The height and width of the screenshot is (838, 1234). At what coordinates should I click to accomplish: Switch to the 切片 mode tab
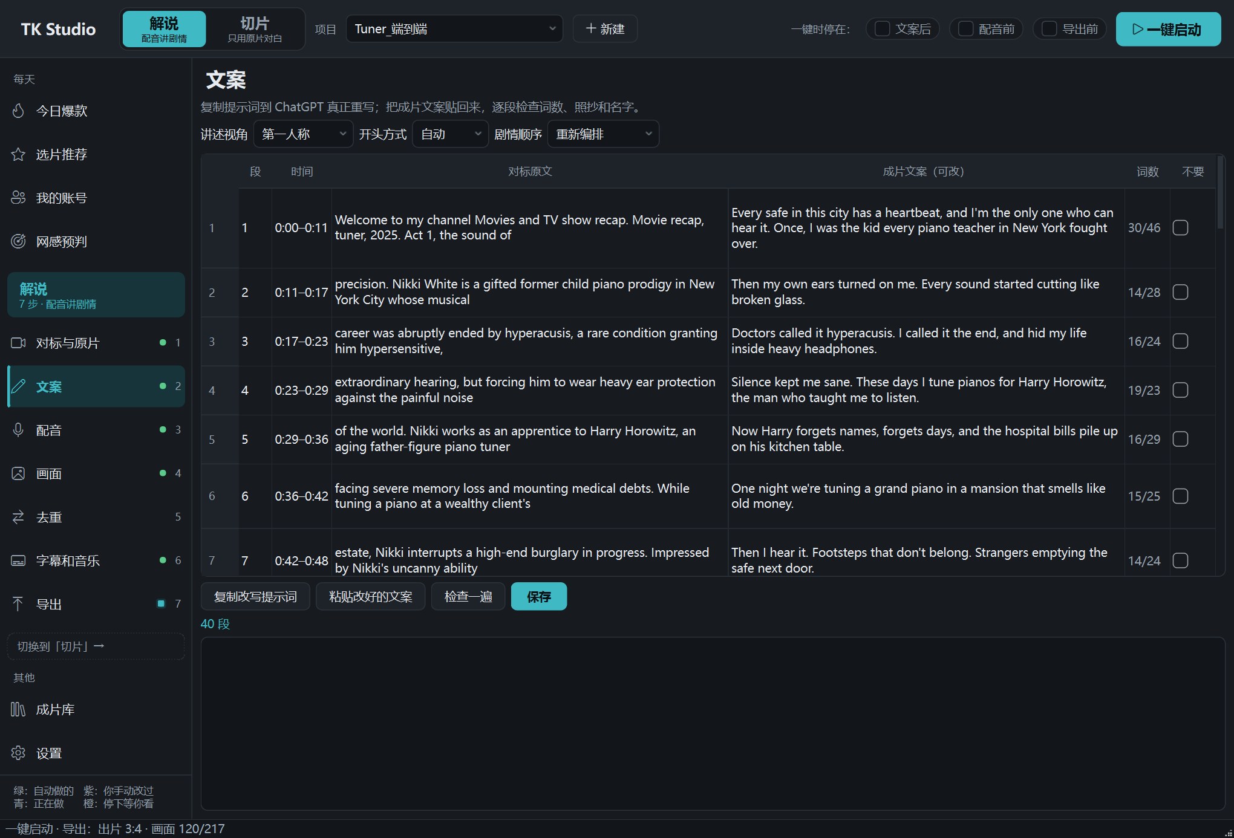255,28
